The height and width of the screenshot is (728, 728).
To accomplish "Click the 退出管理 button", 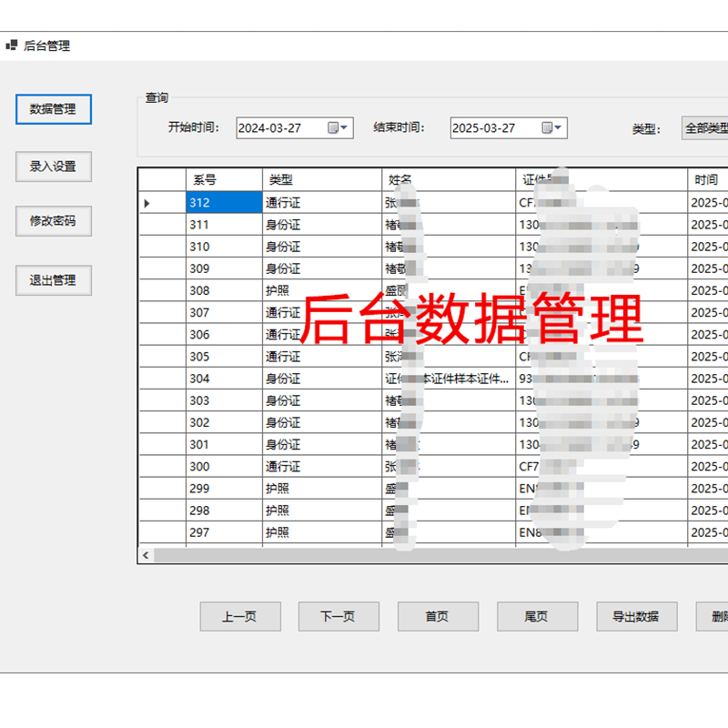I will click(x=53, y=279).
